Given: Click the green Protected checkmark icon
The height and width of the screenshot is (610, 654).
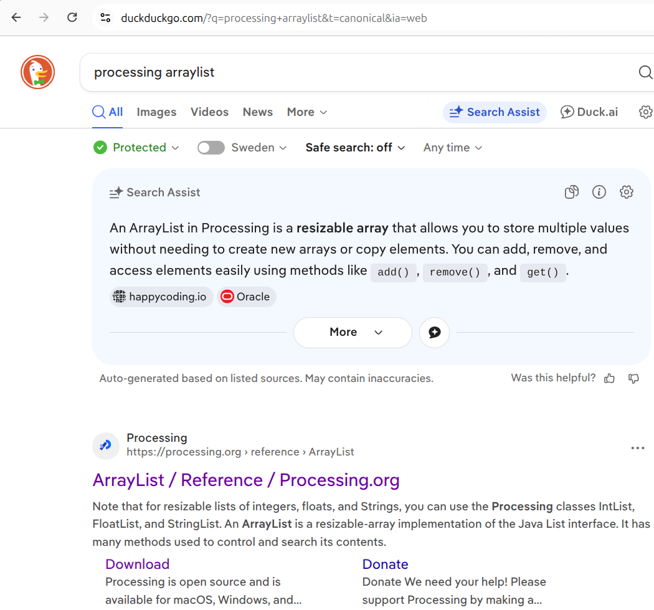Looking at the screenshot, I should tap(100, 148).
